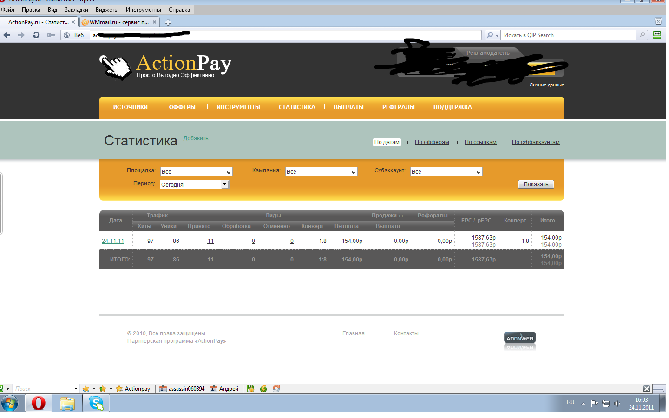Switch to the По офферам view
The width and height of the screenshot is (669, 418).
point(432,142)
